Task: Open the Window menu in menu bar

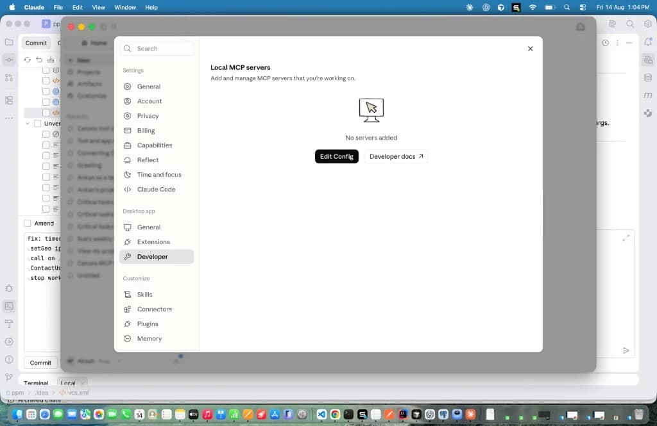Action: pos(125,7)
